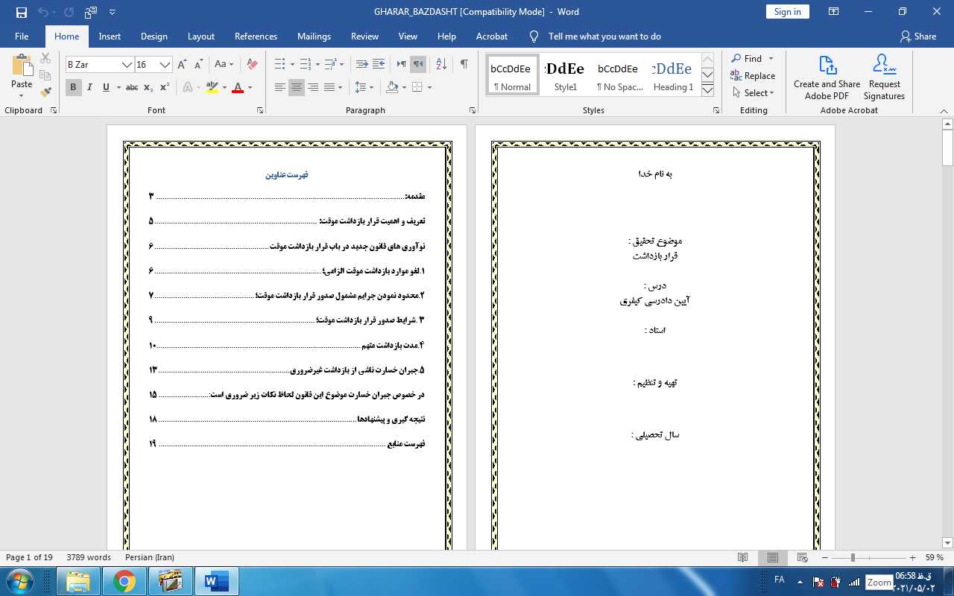Viewport: 954px width, 596px height.
Task: Switch to the Layout tab
Action: 200,37
